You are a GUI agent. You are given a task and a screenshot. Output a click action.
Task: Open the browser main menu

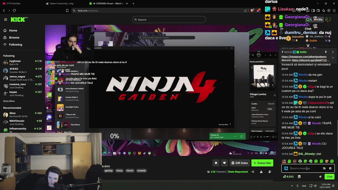334,11
